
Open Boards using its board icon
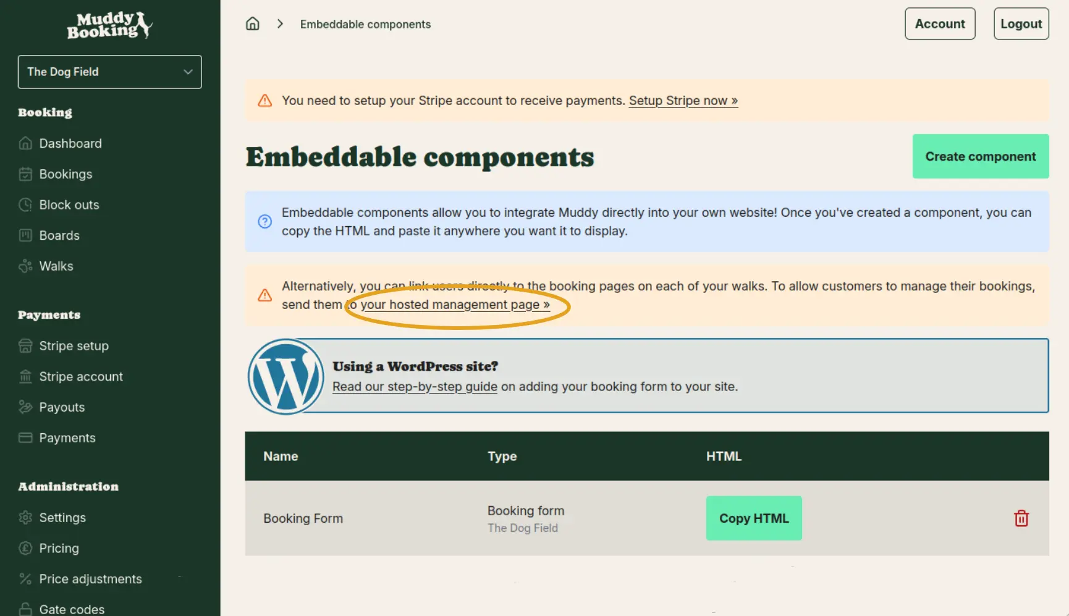pyautogui.click(x=25, y=235)
